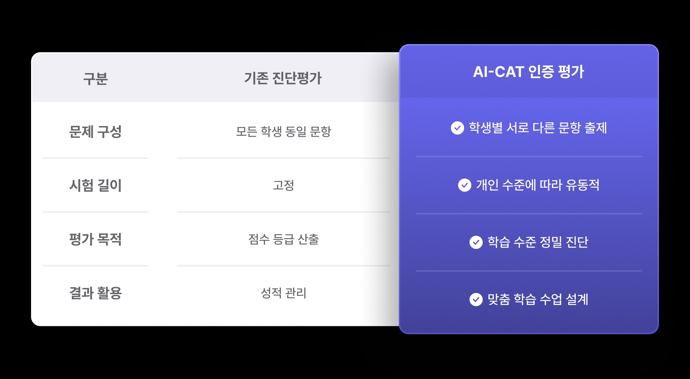690x379 pixels.
Task: Select the AI-CAT 인증 평가 column header
Action: pos(528,72)
